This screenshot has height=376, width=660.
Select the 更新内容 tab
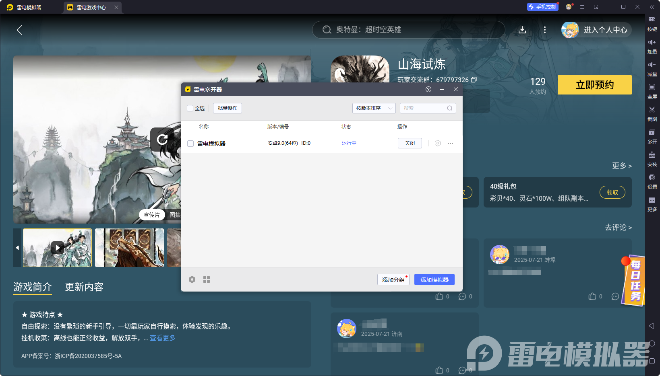click(x=84, y=287)
